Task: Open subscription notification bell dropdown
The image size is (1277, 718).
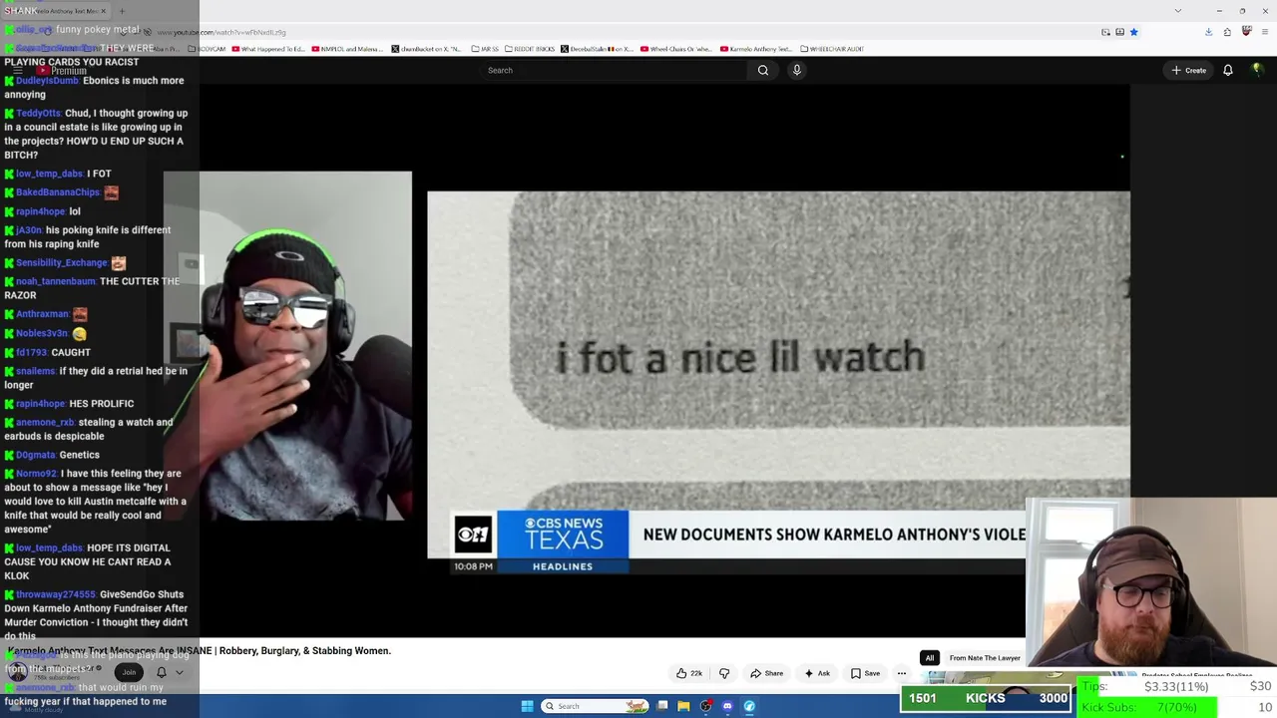Action: 170,672
